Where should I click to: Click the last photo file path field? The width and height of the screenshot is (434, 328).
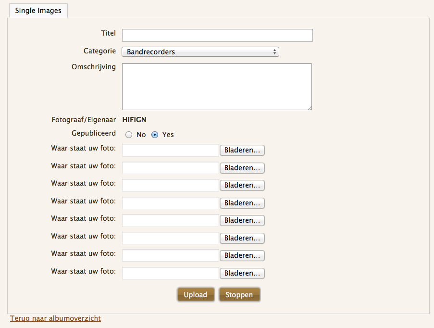[x=171, y=273]
